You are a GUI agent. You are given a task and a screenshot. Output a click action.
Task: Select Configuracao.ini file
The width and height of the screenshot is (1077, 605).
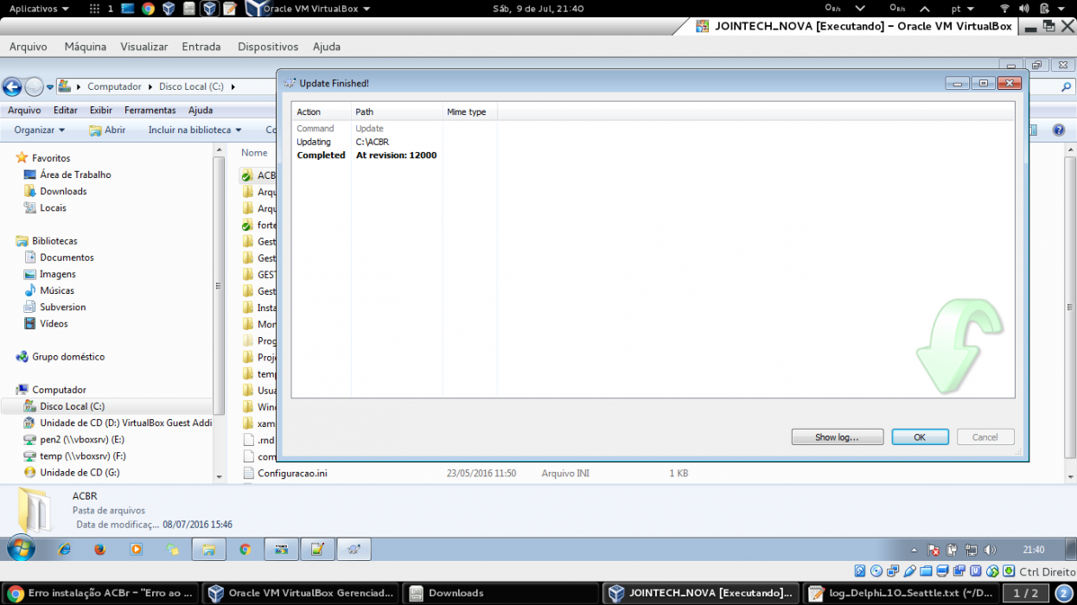click(x=292, y=474)
